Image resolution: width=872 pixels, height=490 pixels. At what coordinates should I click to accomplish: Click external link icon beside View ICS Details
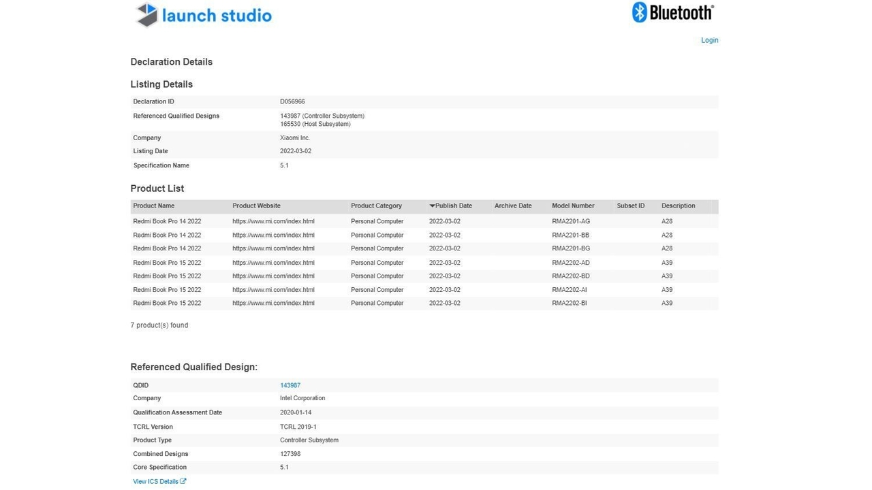point(183,481)
